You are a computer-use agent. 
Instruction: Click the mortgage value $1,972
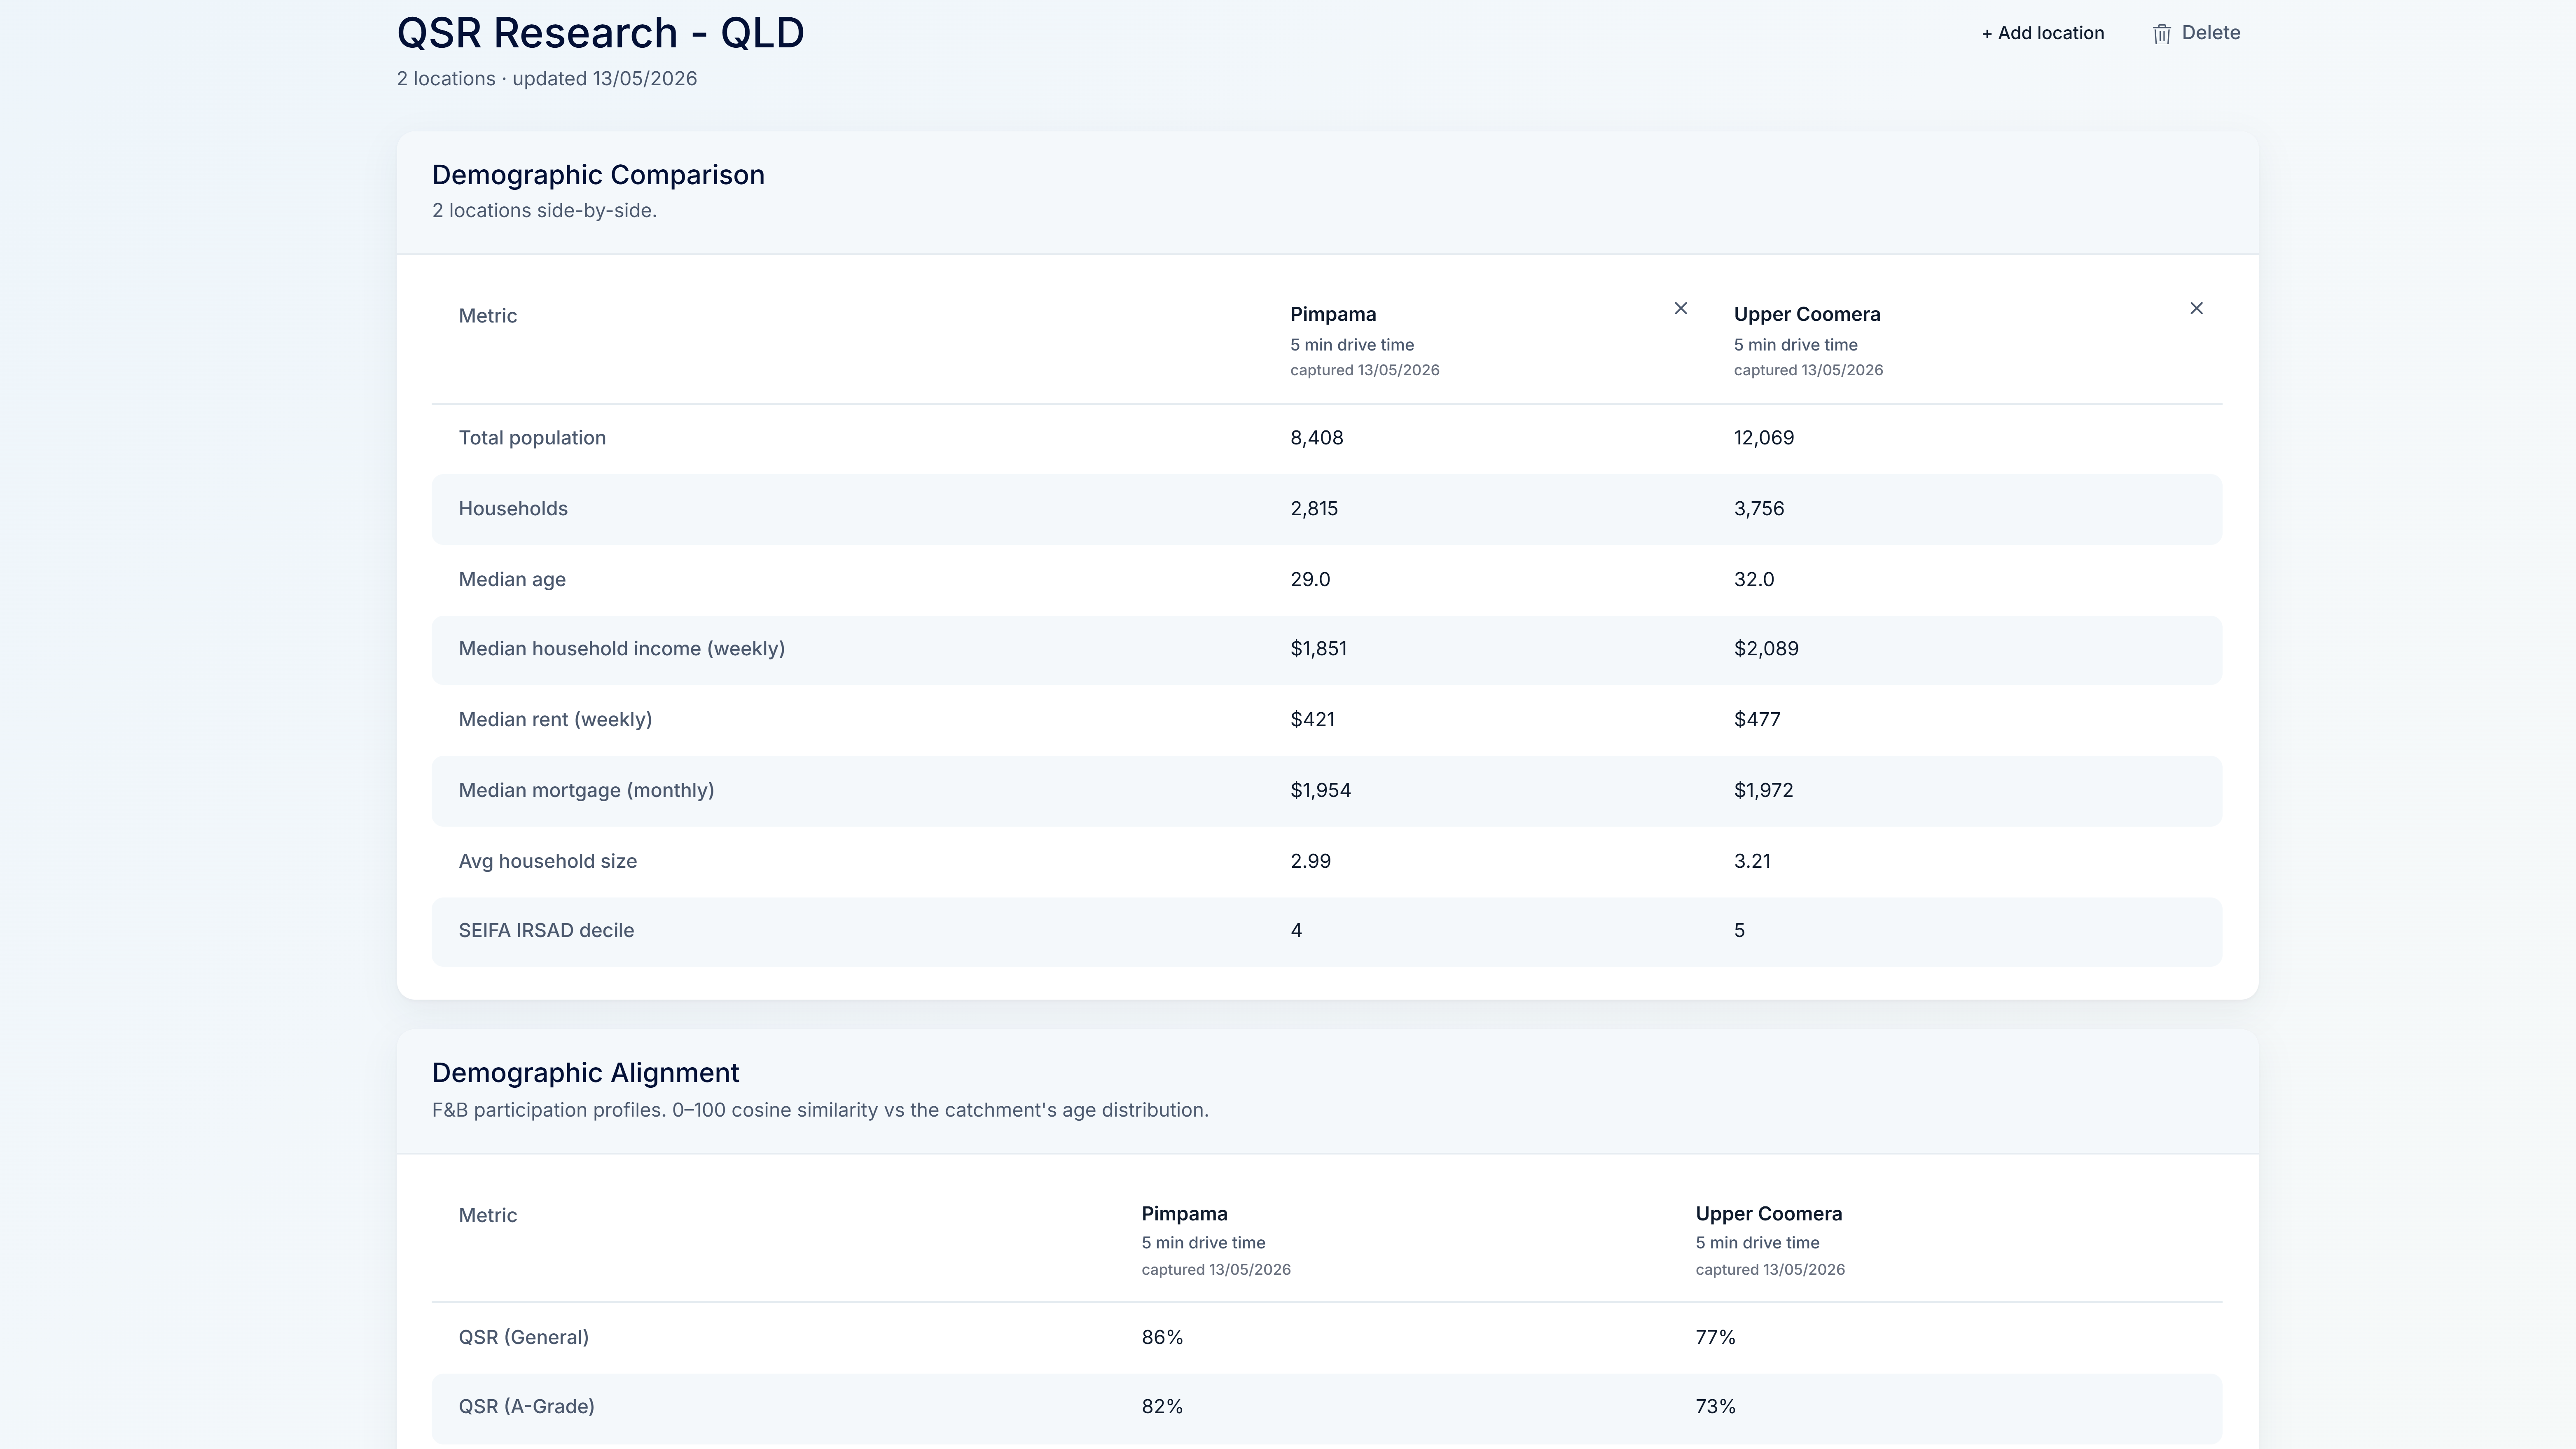click(1764, 791)
